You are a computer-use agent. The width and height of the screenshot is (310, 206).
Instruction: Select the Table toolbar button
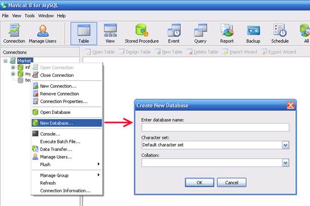84,33
